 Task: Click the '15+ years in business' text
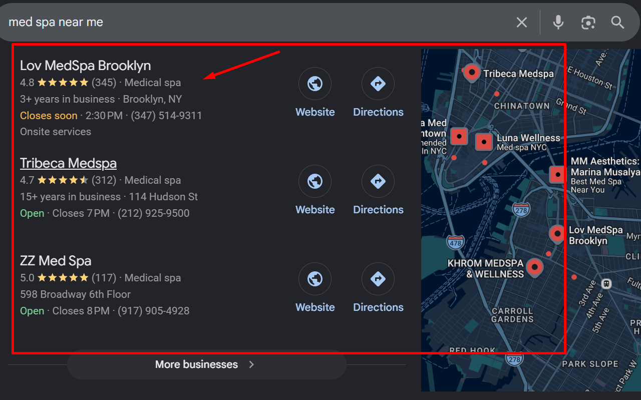(x=70, y=197)
